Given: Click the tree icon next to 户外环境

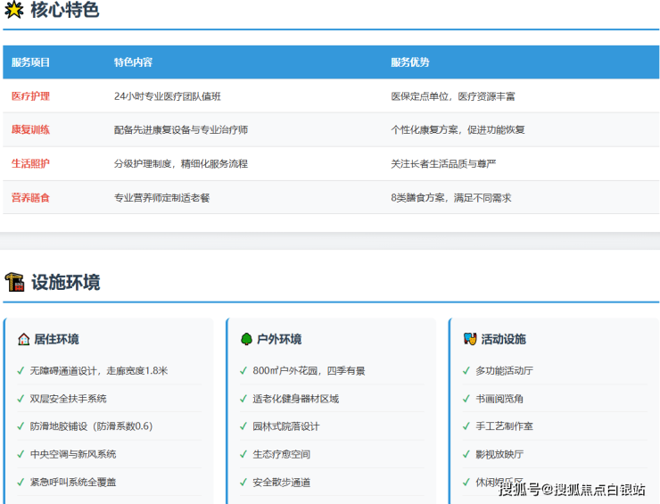Looking at the screenshot, I should click(x=246, y=339).
